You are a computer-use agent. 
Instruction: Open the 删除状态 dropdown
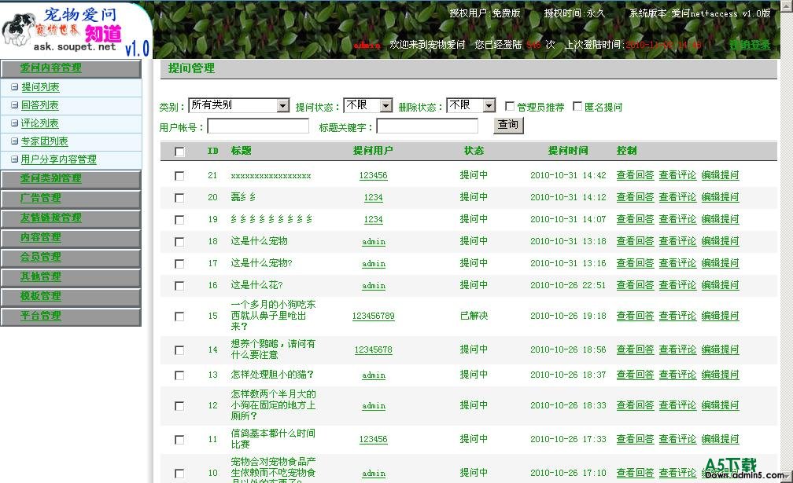pyautogui.click(x=470, y=105)
